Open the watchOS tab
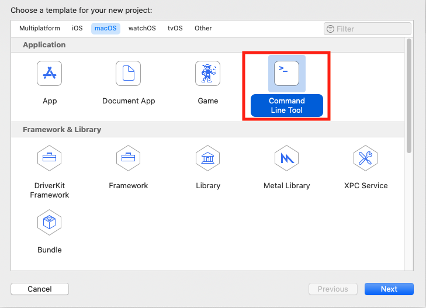 tap(142, 28)
